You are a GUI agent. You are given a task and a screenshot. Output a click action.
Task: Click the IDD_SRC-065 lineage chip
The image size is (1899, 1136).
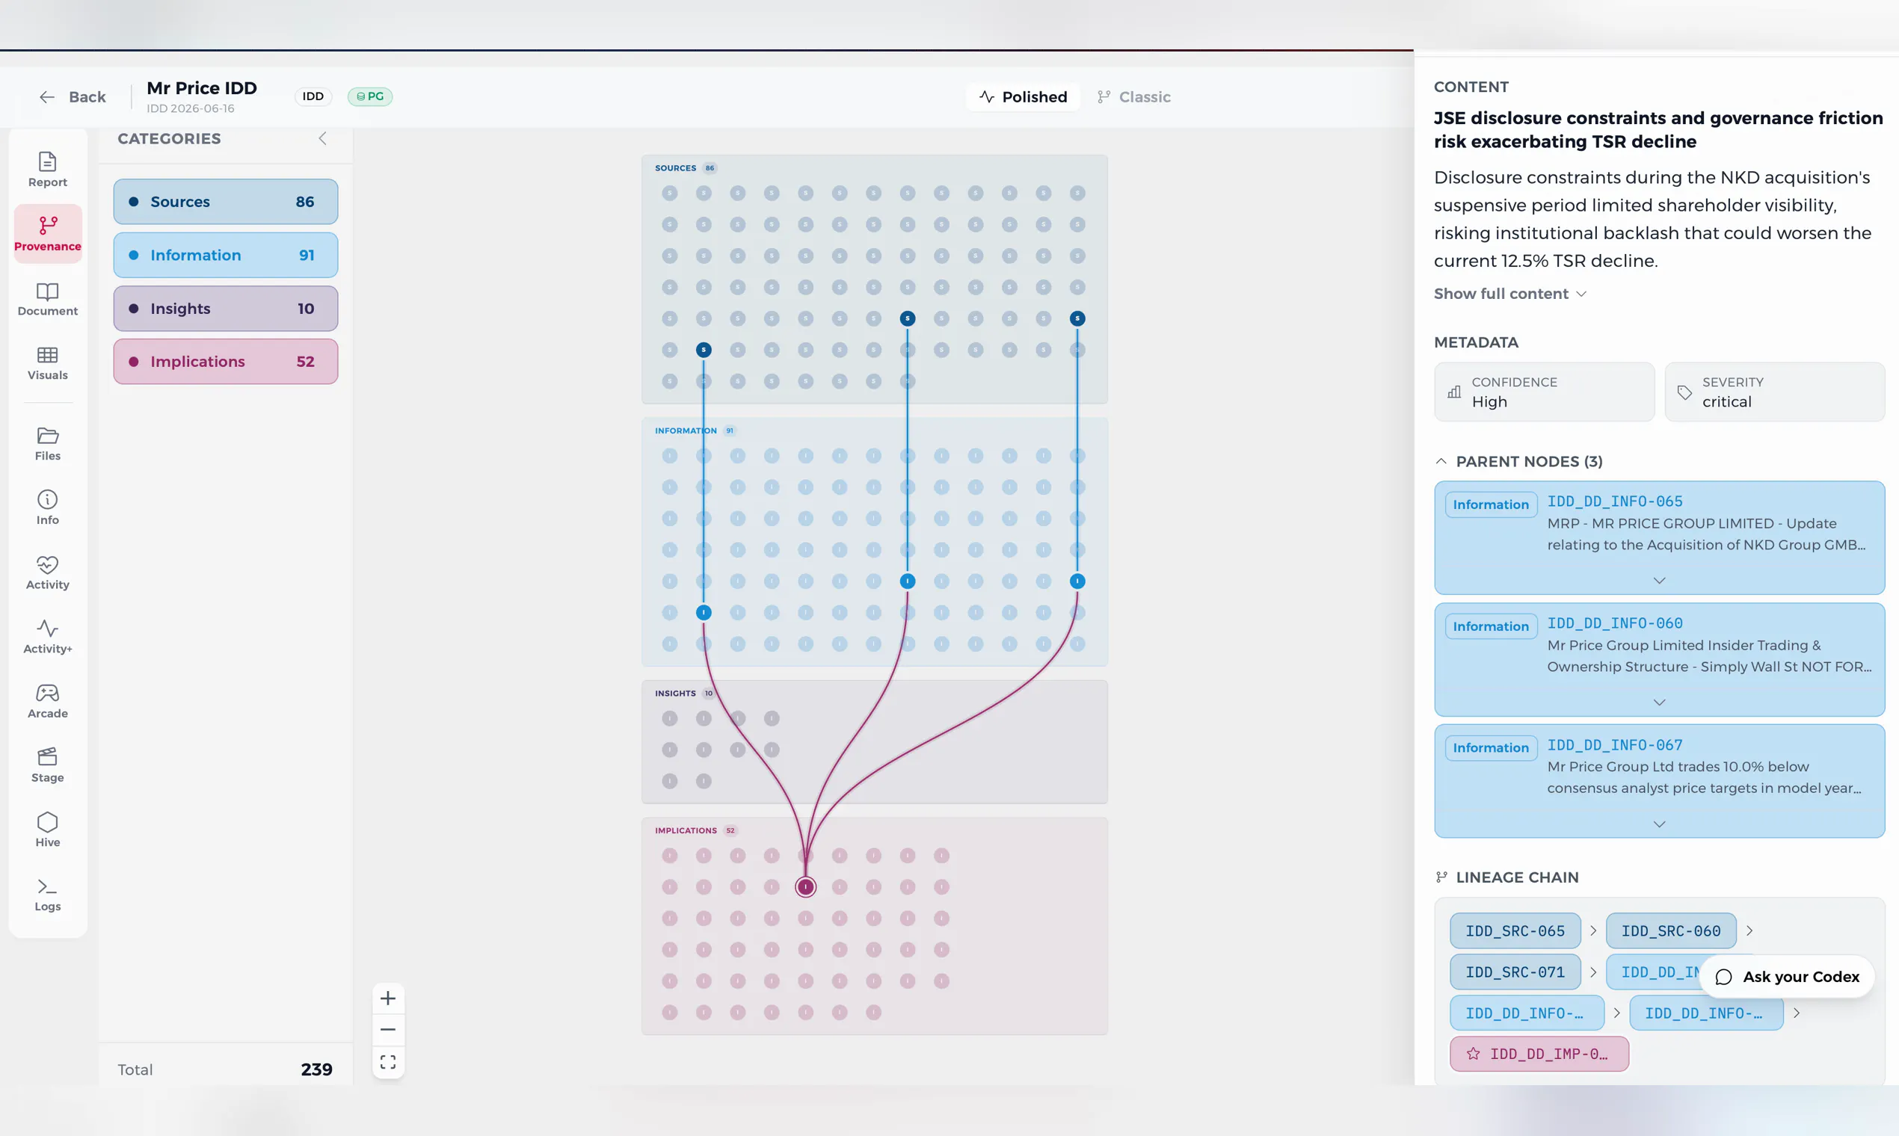tap(1515, 930)
